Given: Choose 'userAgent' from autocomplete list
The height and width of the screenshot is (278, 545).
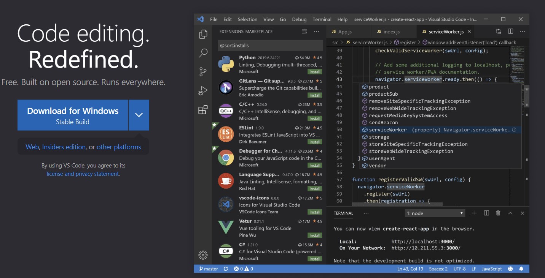Looking at the screenshot, I should point(440,158).
